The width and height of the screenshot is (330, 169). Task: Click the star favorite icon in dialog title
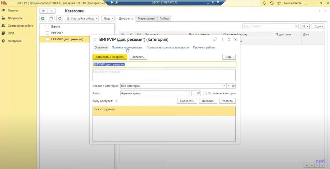point(95,40)
